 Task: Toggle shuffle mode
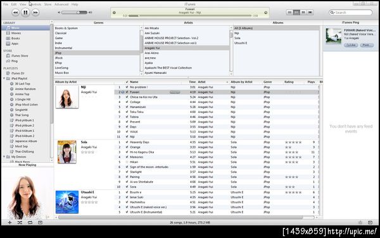coord(20,223)
